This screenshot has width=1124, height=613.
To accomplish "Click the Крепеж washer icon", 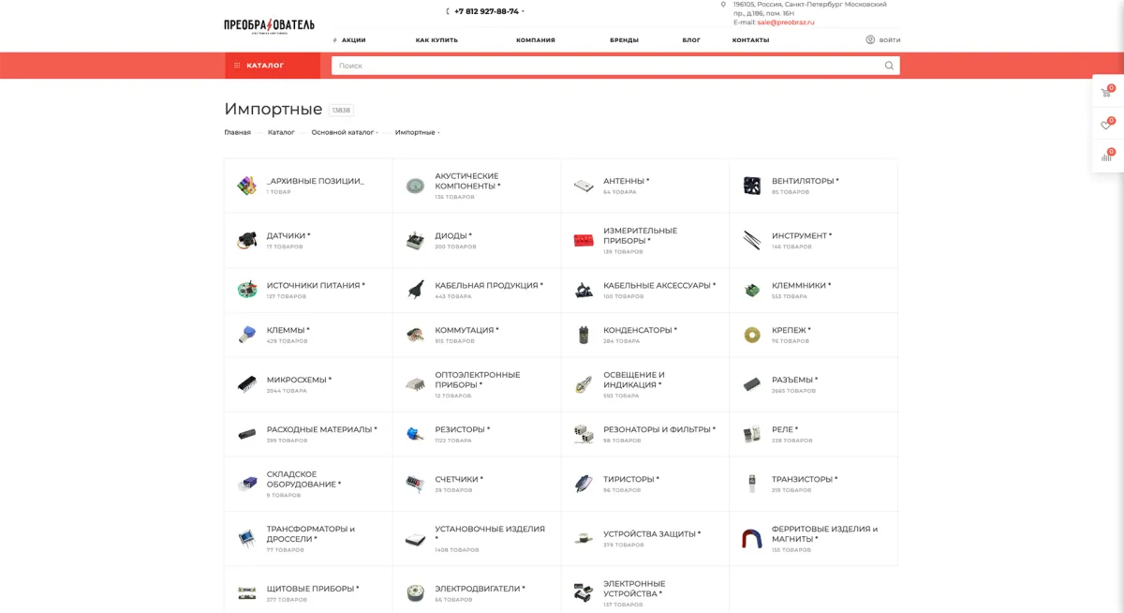I will click(752, 335).
